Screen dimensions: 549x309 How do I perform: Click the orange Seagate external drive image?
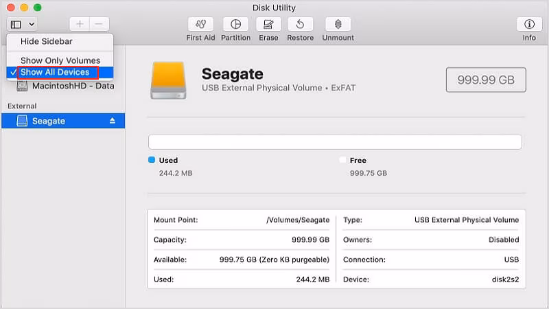(168, 80)
